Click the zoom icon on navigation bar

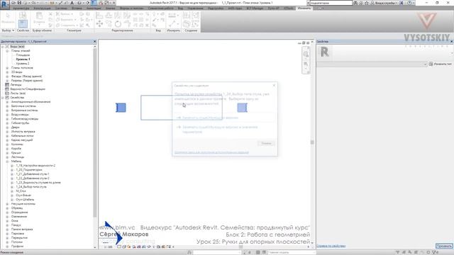(x=306, y=64)
